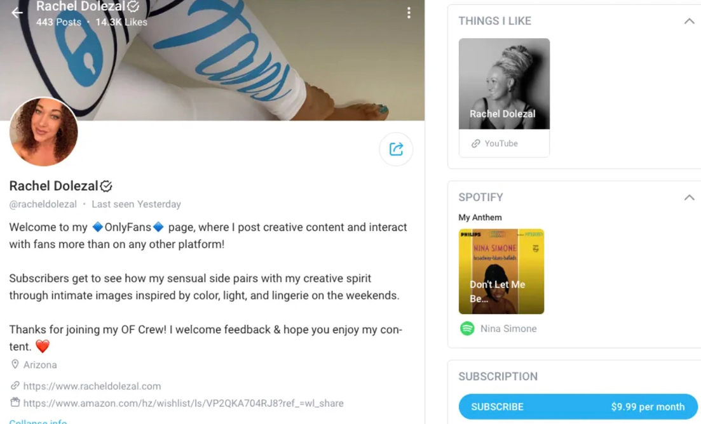This screenshot has height=424, width=701.
Task: Select the Things I Like section heading
Action: pyautogui.click(x=495, y=20)
